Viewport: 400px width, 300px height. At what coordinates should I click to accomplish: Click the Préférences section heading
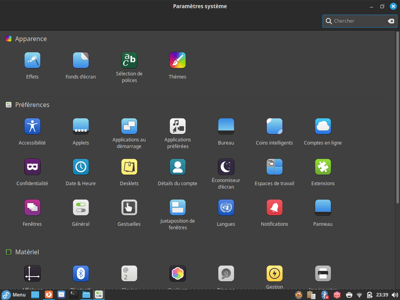(32, 105)
